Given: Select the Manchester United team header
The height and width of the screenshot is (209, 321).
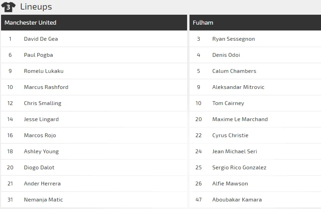Looking at the screenshot, I should (31, 23).
